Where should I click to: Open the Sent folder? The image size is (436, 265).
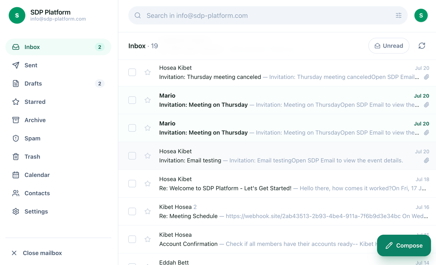pyautogui.click(x=58, y=65)
